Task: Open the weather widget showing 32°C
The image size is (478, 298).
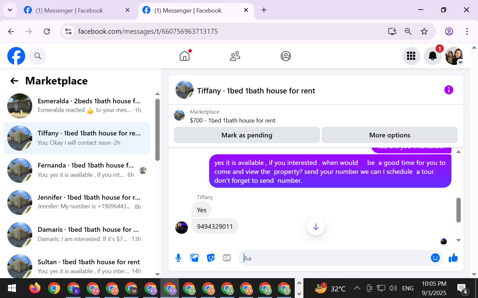Action: (x=330, y=288)
